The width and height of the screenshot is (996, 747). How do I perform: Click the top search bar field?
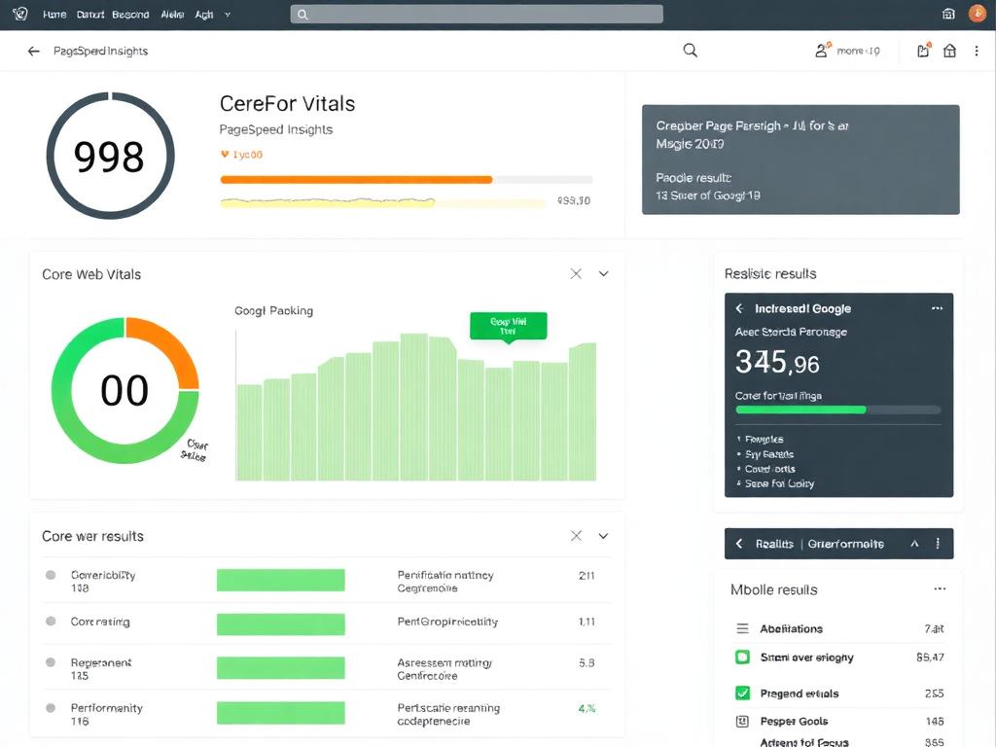point(477,14)
